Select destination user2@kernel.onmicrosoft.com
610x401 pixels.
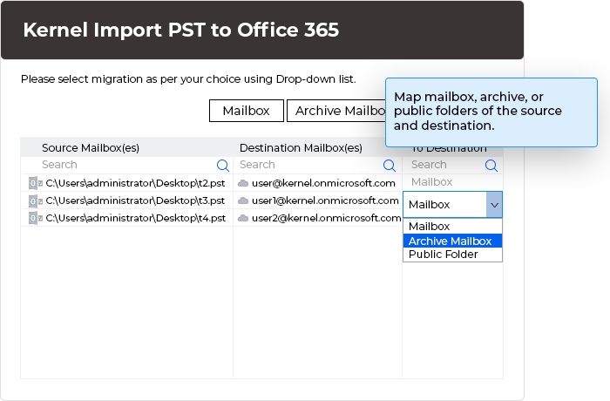317,218
